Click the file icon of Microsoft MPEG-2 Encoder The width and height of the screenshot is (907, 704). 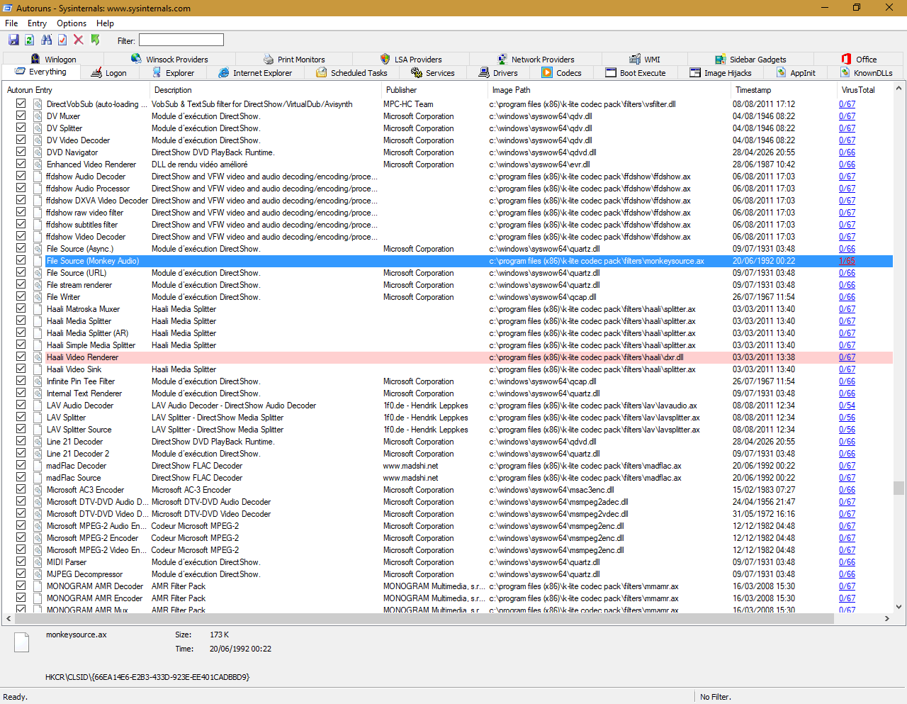(38, 538)
